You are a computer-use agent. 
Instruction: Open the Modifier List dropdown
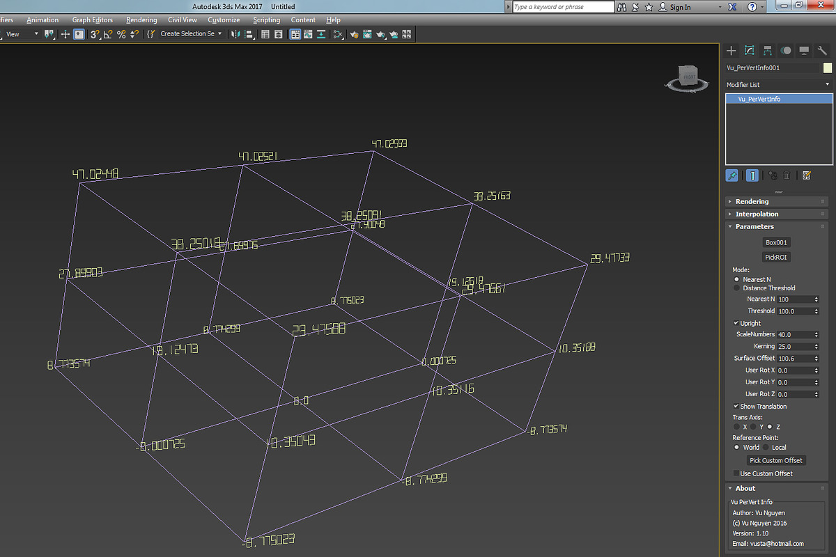point(779,84)
